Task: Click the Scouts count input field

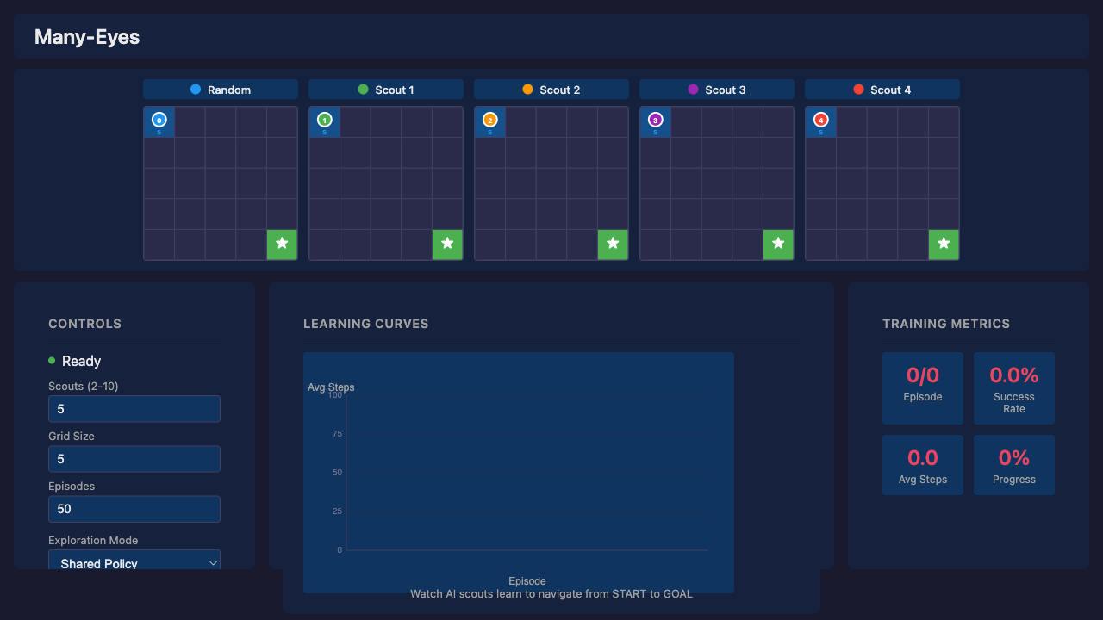Action: (134, 408)
